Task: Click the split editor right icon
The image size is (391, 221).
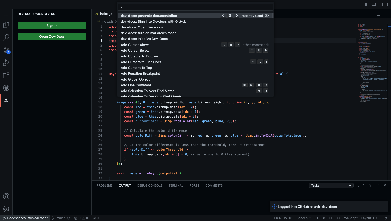Action: click(x=378, y=14)
